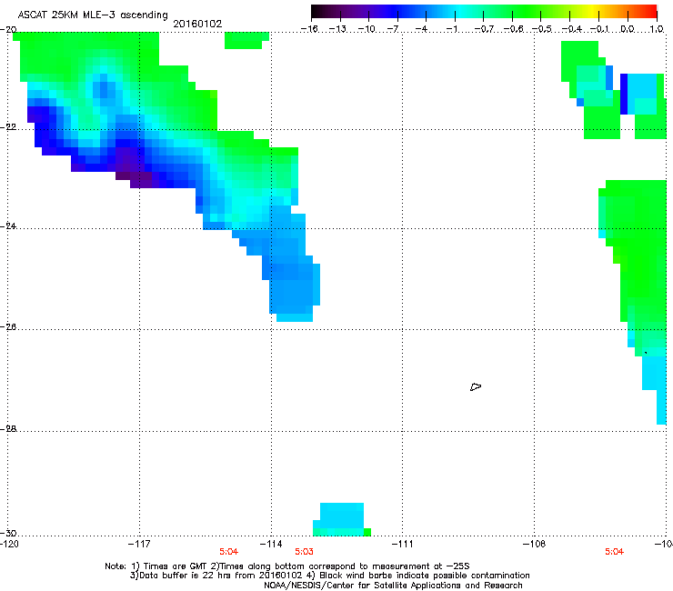
Task: Click the -4 colorbar label
Action: [x=421, y=29]
